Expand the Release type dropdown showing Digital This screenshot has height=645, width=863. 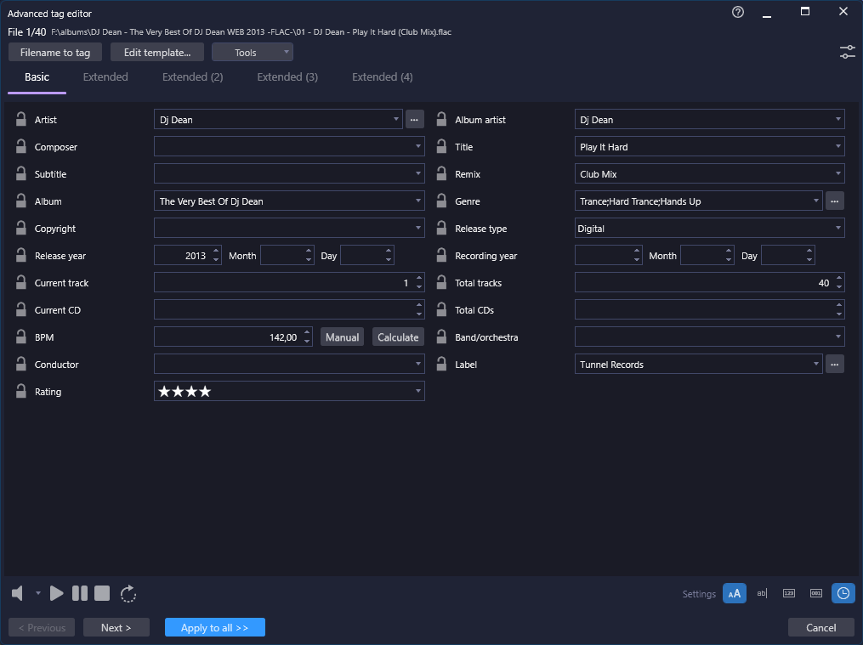pyautogui.click(x=837, y=229)
